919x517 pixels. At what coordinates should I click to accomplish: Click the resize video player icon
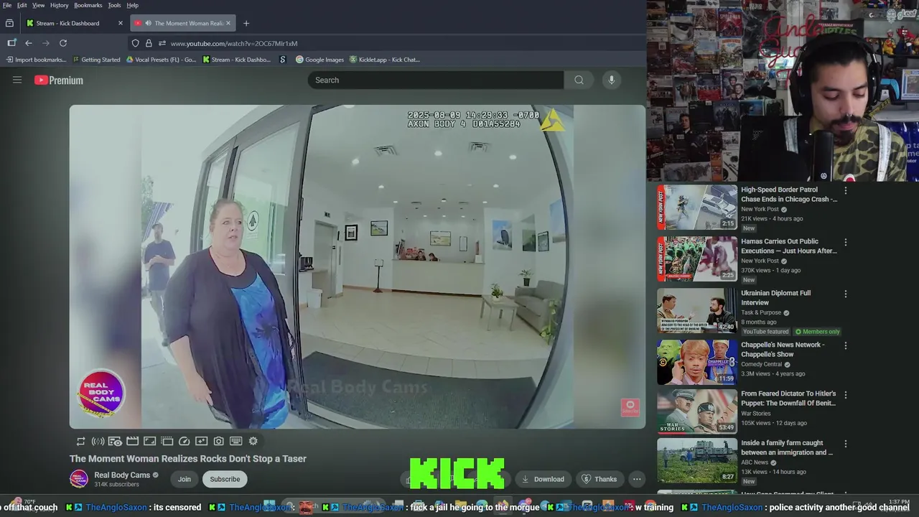(x=149, y=441)
